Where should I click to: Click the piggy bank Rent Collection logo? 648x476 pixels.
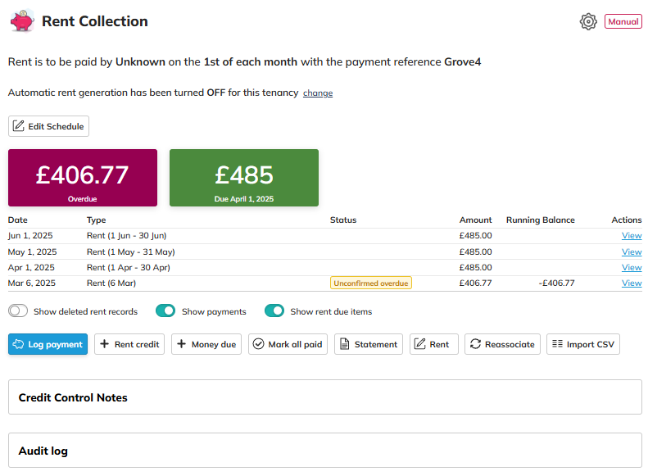[22, 21]
